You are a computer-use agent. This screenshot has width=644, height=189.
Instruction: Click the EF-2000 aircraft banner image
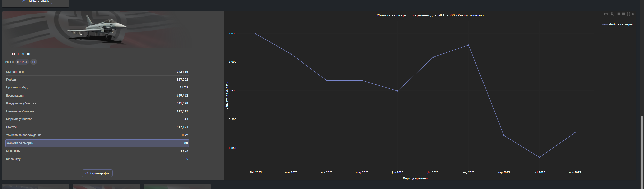[97, 29]
